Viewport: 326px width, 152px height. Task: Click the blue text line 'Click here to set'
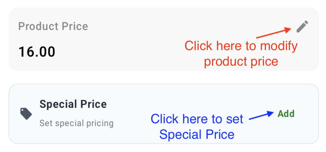click(x=197, y=119)
